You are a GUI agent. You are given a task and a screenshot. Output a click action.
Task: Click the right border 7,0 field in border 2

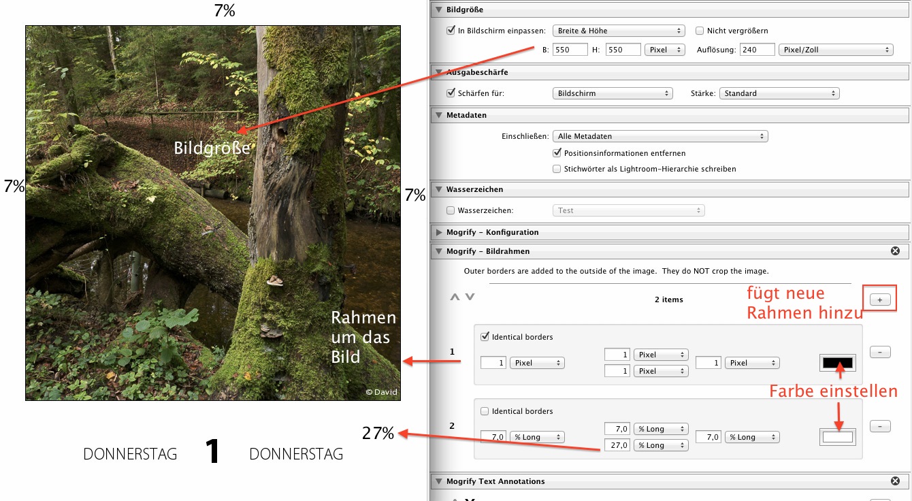tap(708, 437)
